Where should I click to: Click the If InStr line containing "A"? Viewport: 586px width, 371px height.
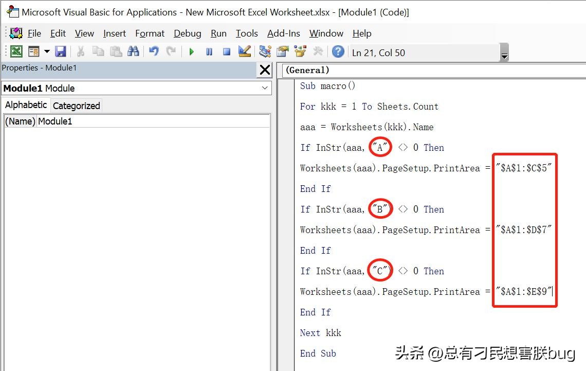[x=372, y=148]
